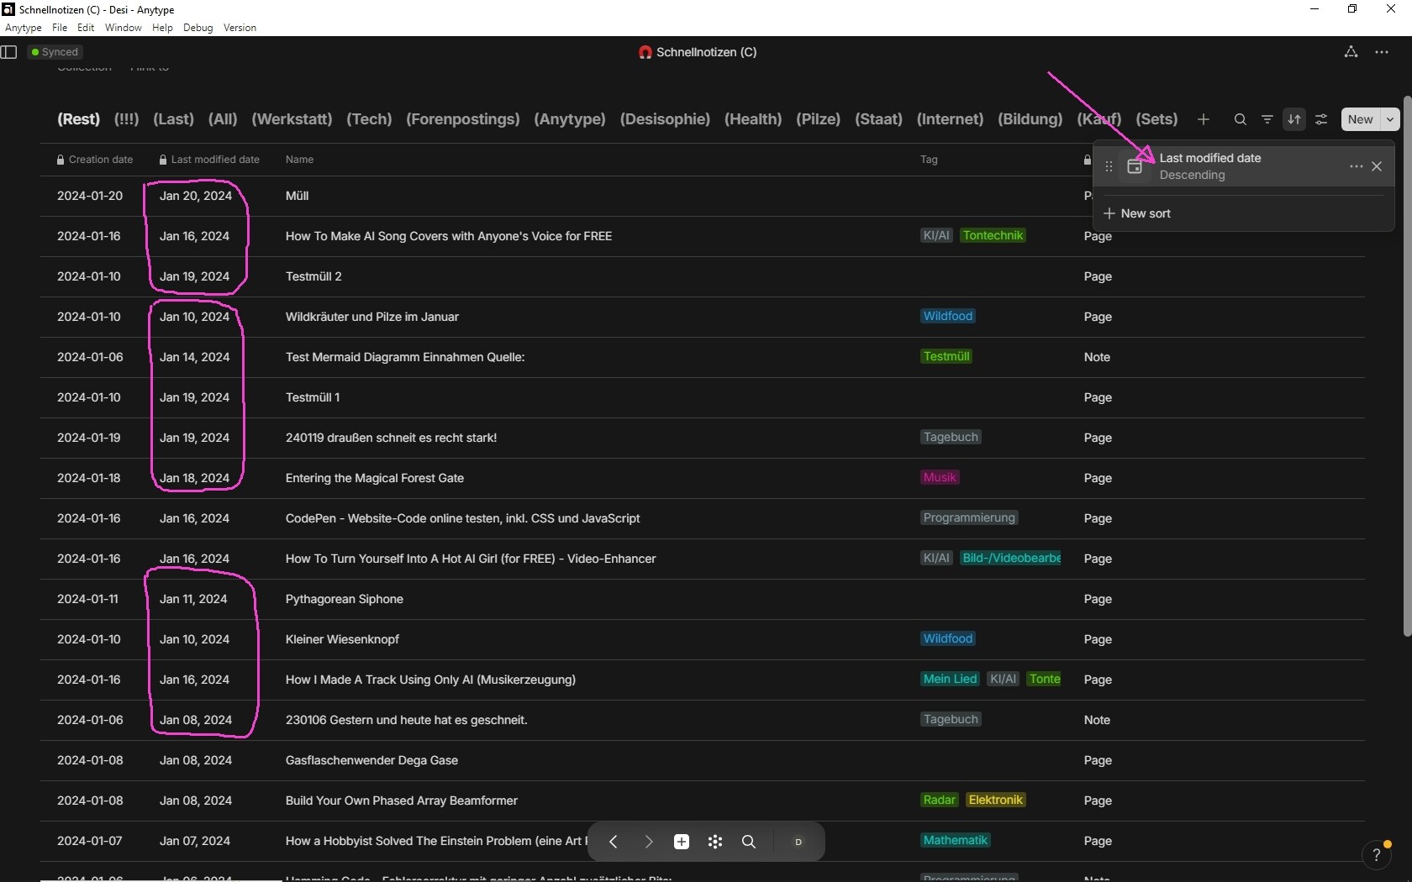This screenshot has width=1412, height=882.
Task: Open the Pythagorean Siphone entry
Action: [x=345, y=599]
